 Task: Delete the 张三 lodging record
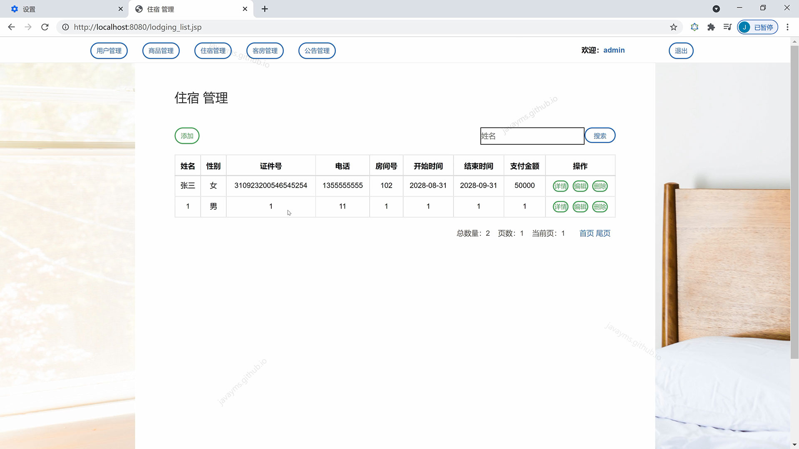[x=600, y=186]
